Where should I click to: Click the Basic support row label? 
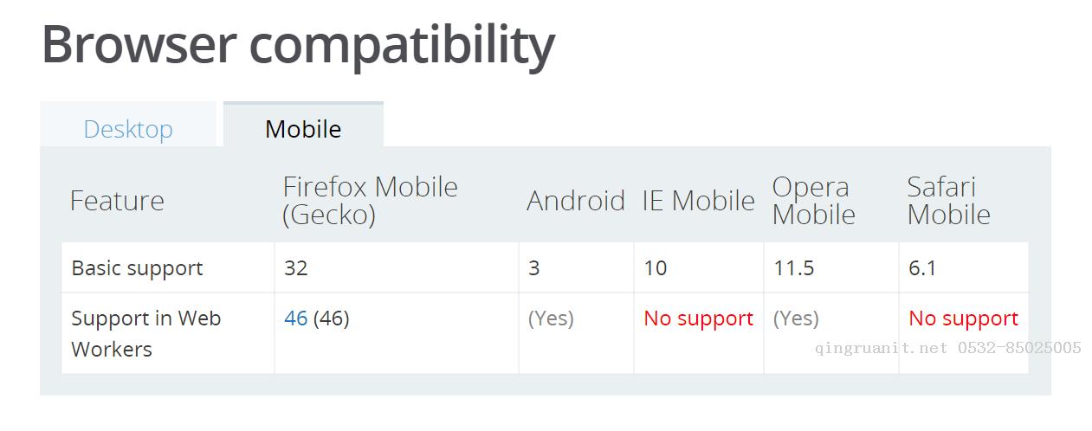(137, 268)
